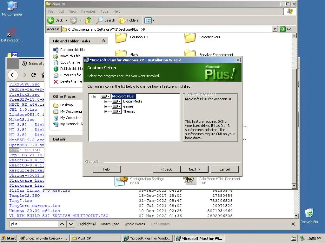Open the Edit menu in Explorer
This screenshot has height=243, width=325.
(x=61, y=11)
